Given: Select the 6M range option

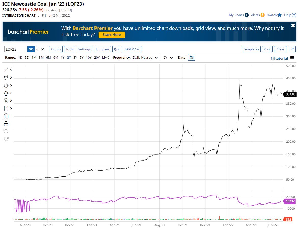Looking at the screenshot, I should [x=48, y=58].
